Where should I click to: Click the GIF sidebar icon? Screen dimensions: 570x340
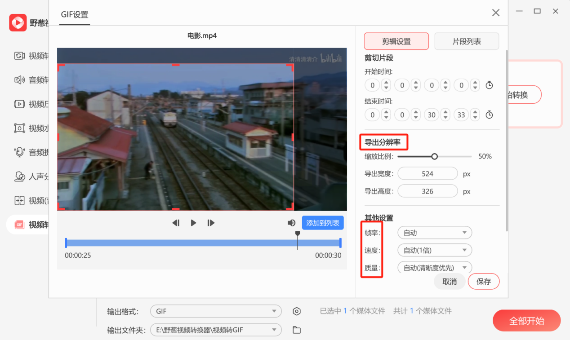pyautogui.click(x=19, y=225)
